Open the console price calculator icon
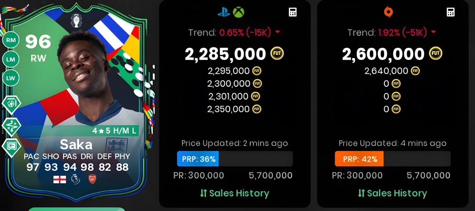This screenshot has height=211, width=475. 293,12
